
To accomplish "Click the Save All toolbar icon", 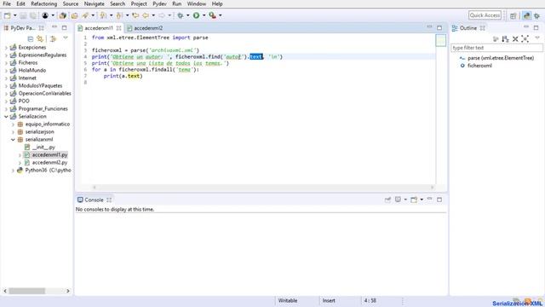I will coord(33,15).
